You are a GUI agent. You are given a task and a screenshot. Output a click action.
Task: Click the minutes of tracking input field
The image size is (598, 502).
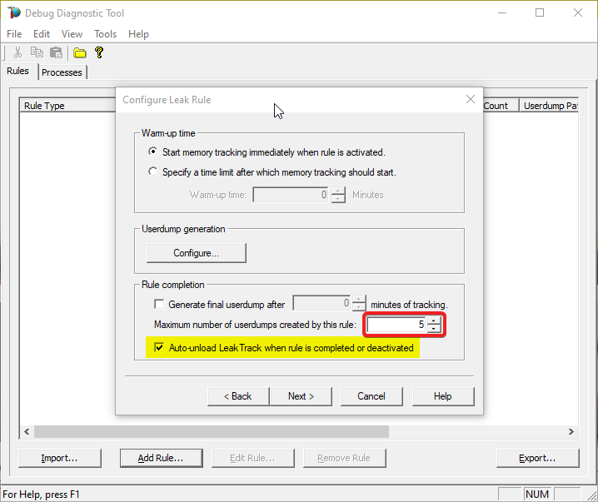[x=322, y=303]
